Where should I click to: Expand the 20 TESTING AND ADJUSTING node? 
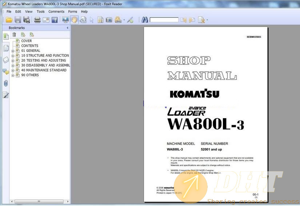(x=13, y=61)
